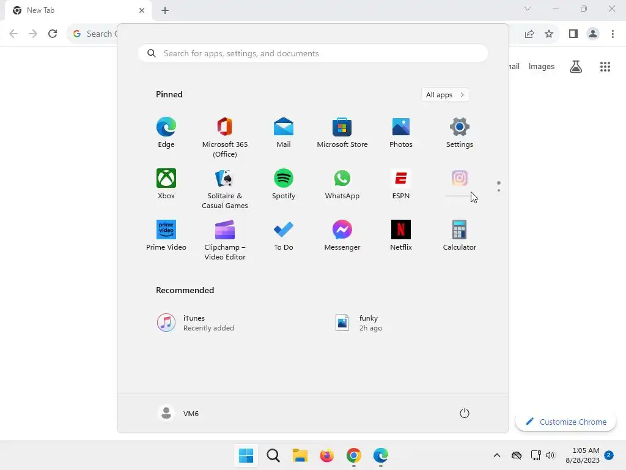Viewport: 626px width, 470px height.
Task: Reload the page in Chrome
Action: point(53,34)
